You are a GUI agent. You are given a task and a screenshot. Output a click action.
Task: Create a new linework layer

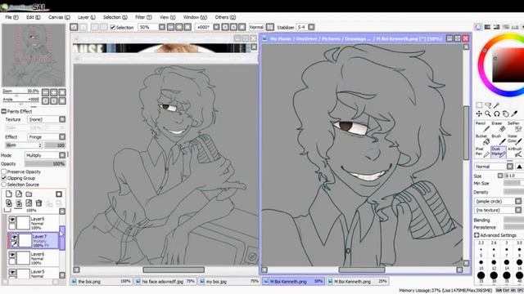coord(19,194)
